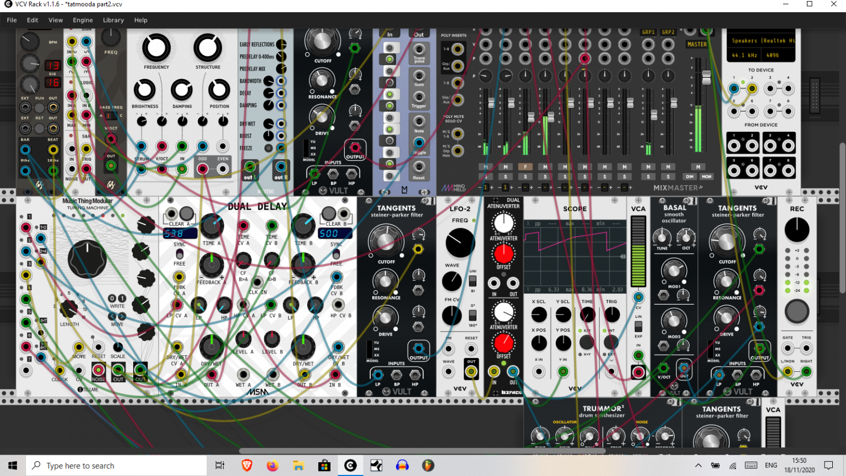Open the Help menu
Viewport: 846px width, 476px height.
pos(140,20)
